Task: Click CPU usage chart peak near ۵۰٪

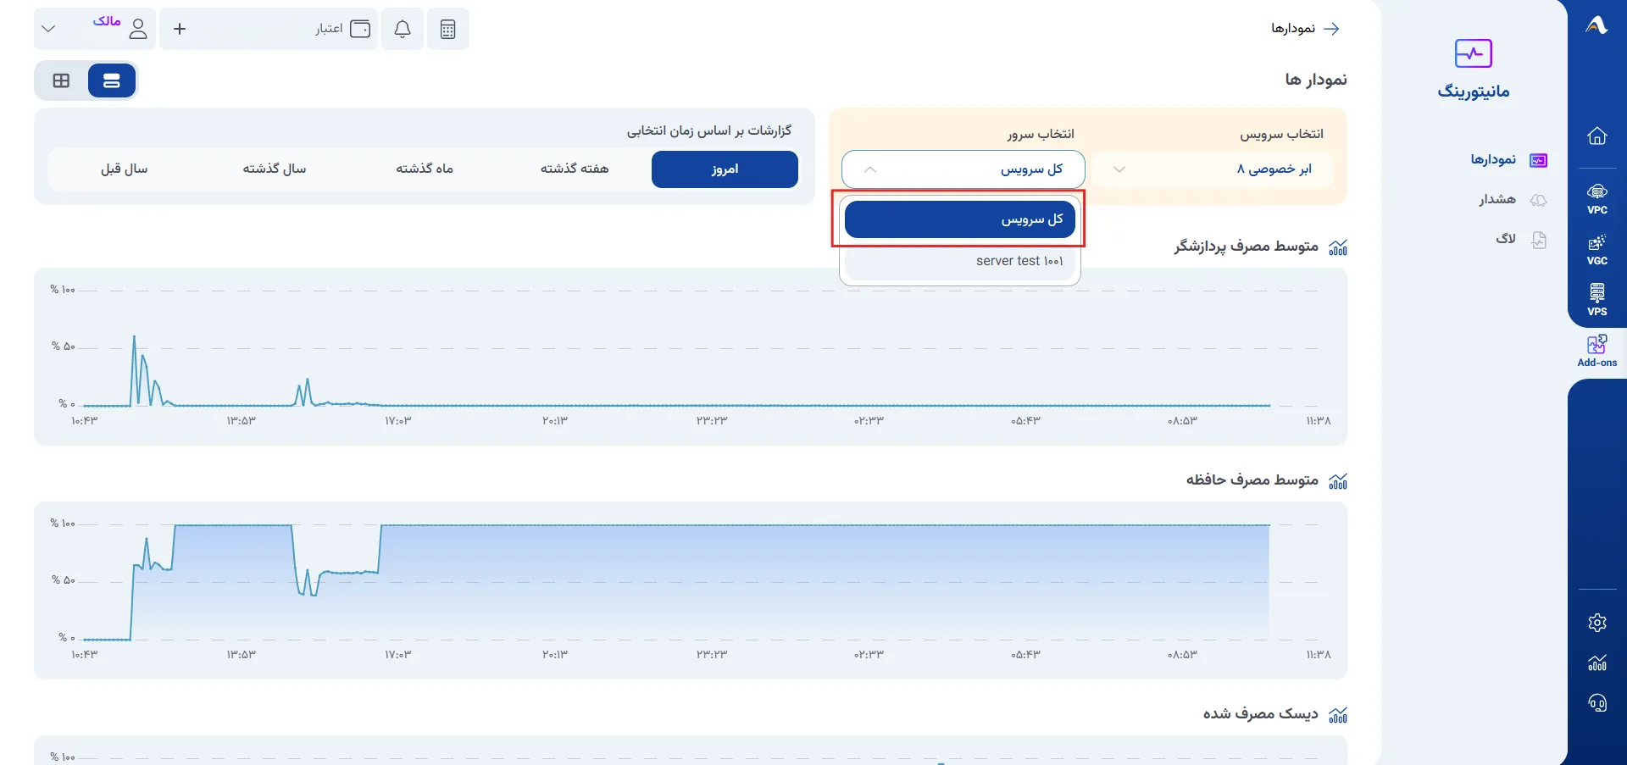Action: click(134, 337)
